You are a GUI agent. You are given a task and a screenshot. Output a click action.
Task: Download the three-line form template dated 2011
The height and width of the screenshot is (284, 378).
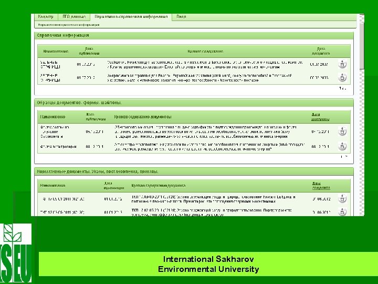click(342, 131)
